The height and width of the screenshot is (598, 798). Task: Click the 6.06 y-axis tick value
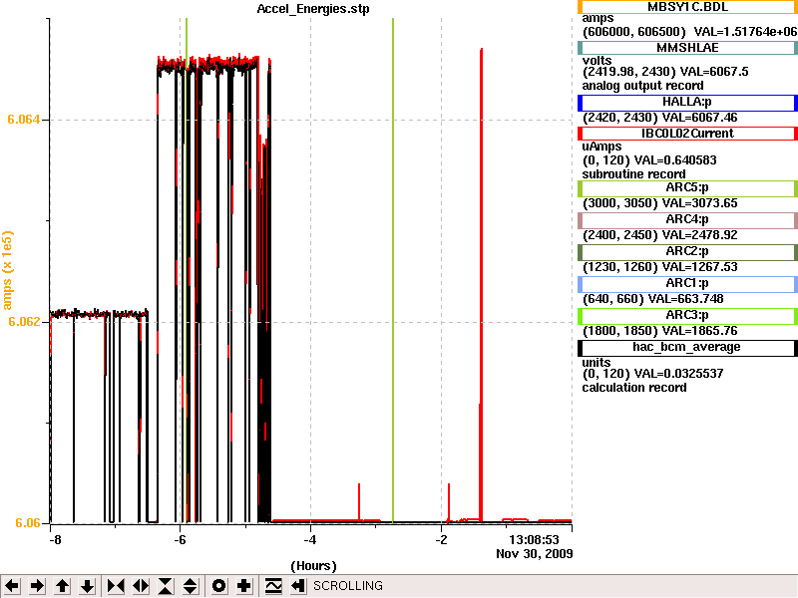28,522
